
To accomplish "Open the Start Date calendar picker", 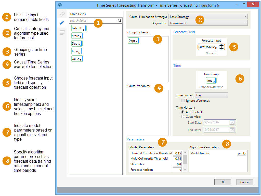I will [x=232, y=123].
